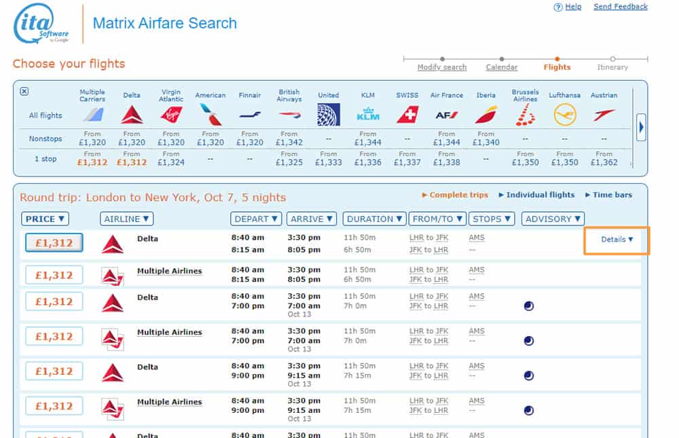Pick the Brussels Airlines dotted logo
Image resolution: width=679 pixels, height=438 pixels.
click(526, 115)
